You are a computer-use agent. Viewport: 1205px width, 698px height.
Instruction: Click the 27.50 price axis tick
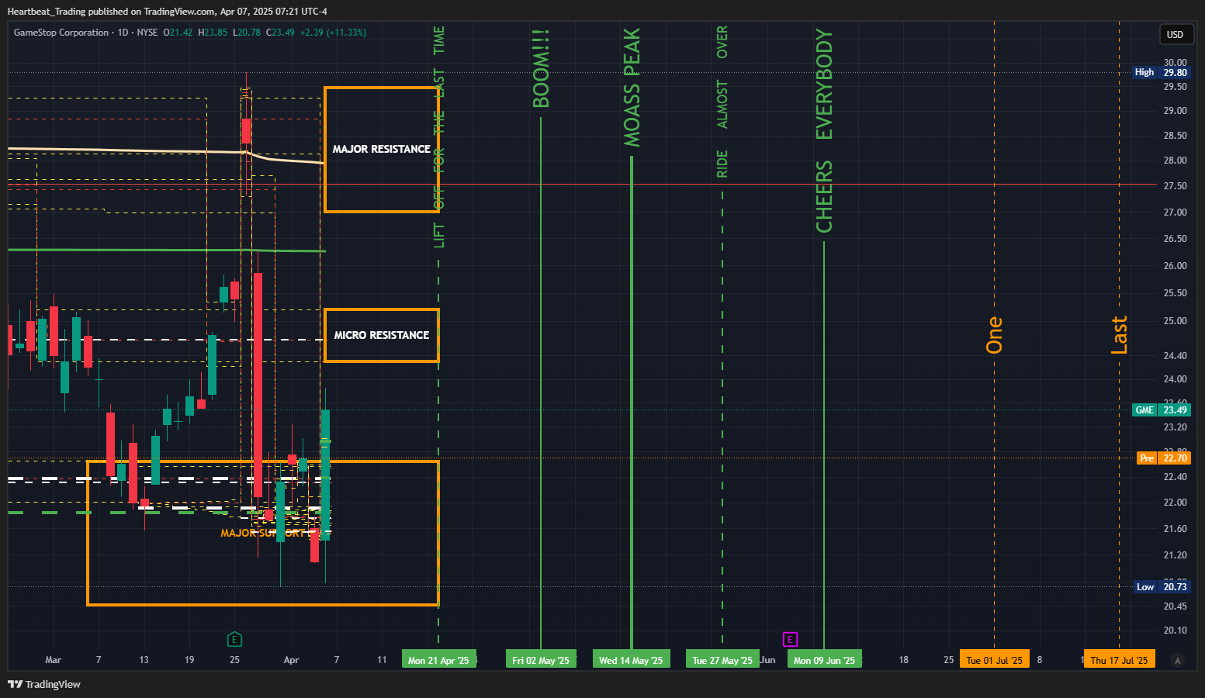(x=1175, y=186)
